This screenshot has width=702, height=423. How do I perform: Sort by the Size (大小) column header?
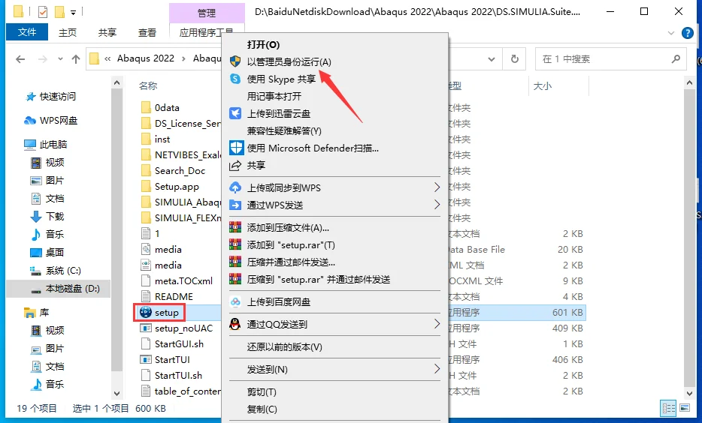coord(542,85)
